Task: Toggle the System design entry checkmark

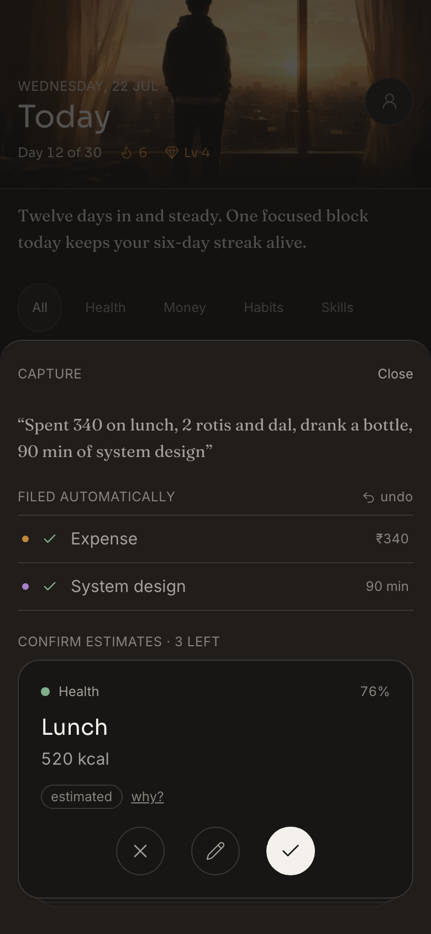Action: [50, 587]
